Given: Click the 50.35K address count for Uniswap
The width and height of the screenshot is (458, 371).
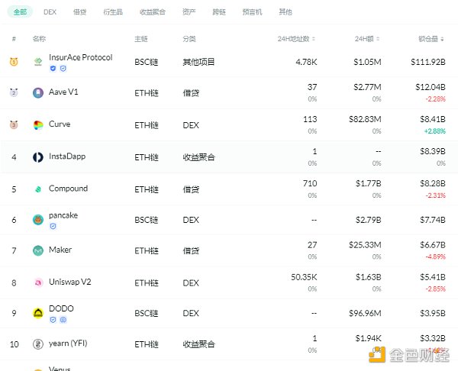Looking at the screenshot, I should (x=304, y=277).
